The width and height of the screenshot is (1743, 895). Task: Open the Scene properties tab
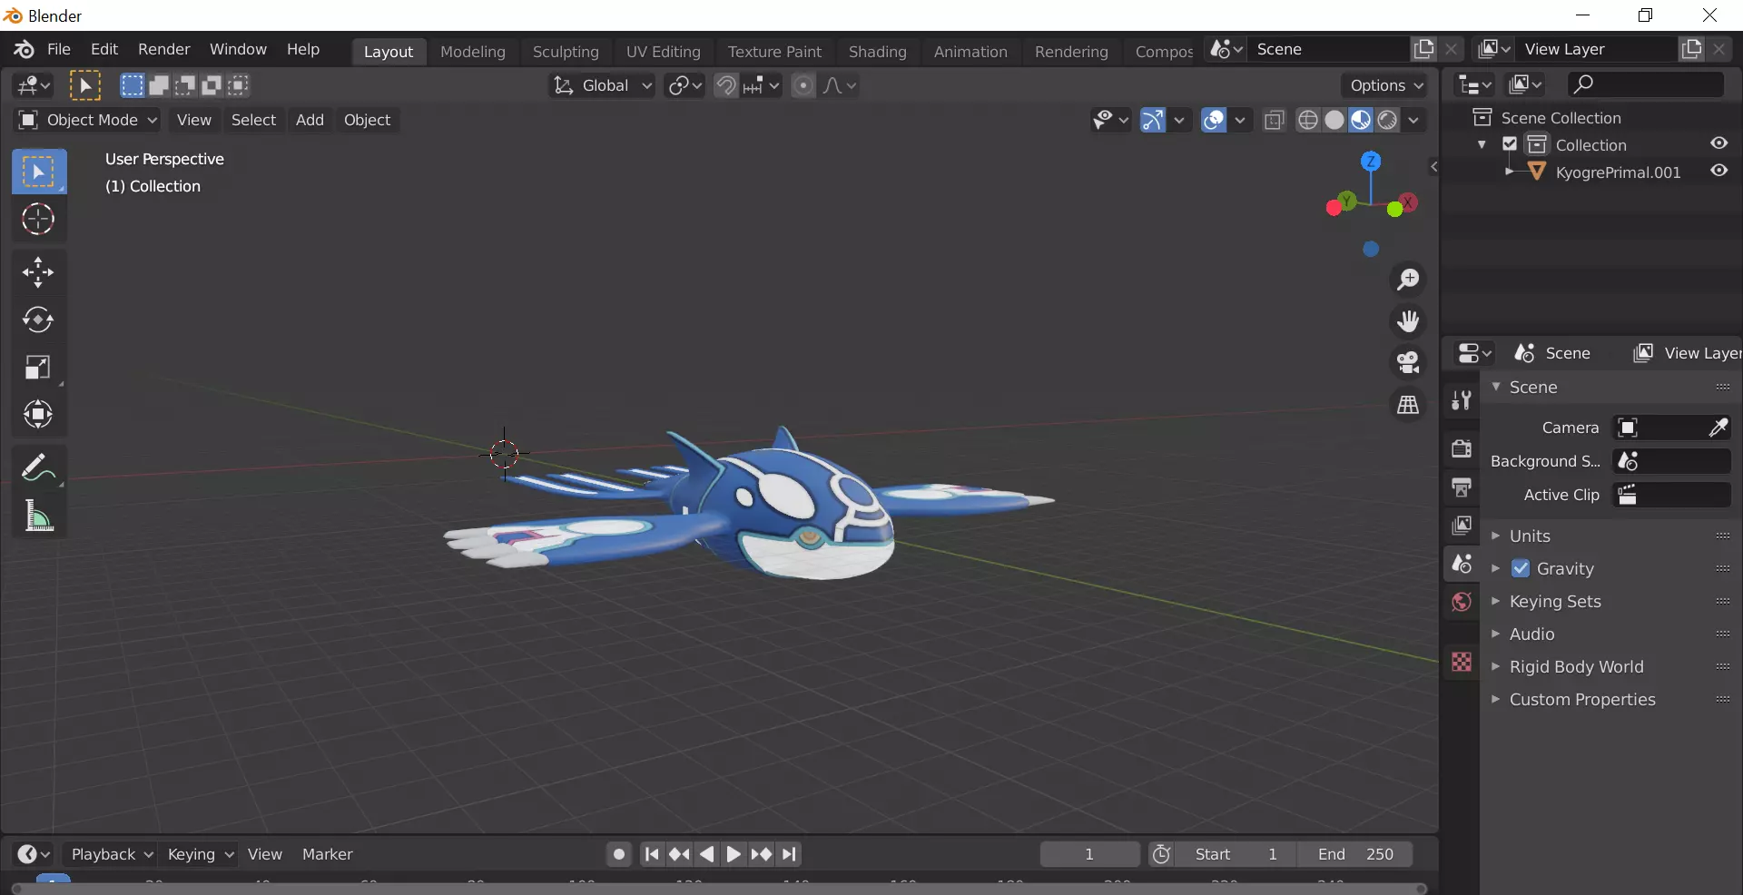coord(1461,564)
